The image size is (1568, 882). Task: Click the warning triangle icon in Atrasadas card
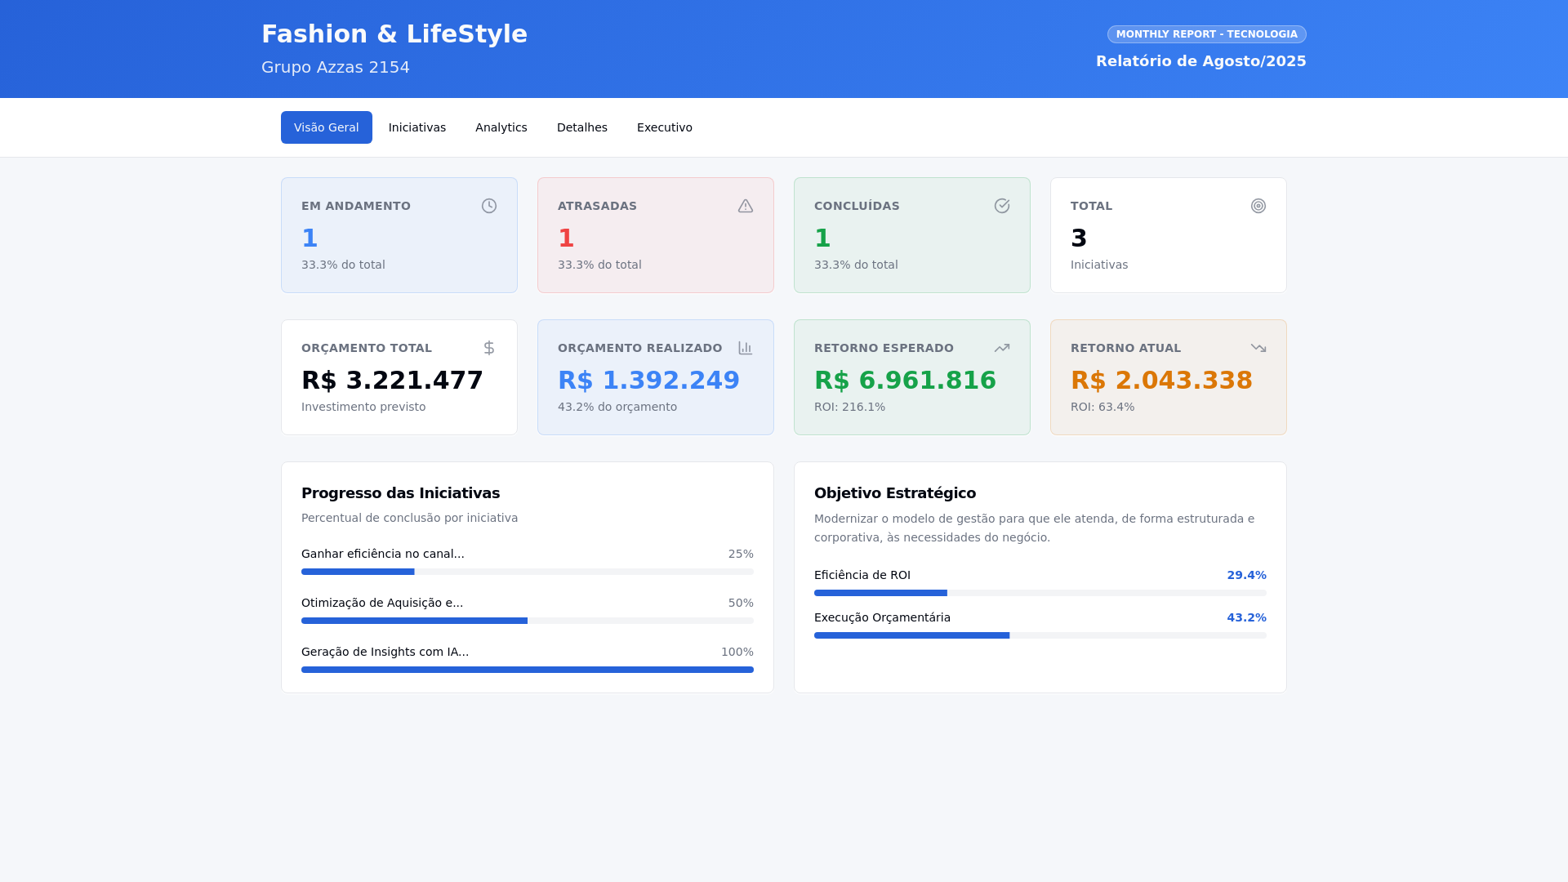coord(746,206)
